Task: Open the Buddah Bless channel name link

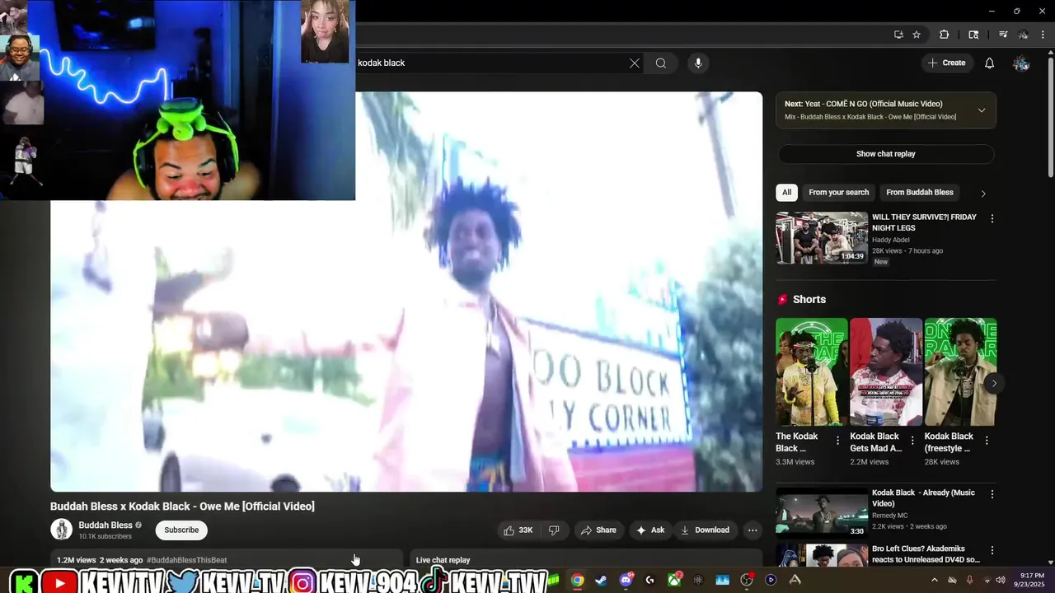Action: 105,525
